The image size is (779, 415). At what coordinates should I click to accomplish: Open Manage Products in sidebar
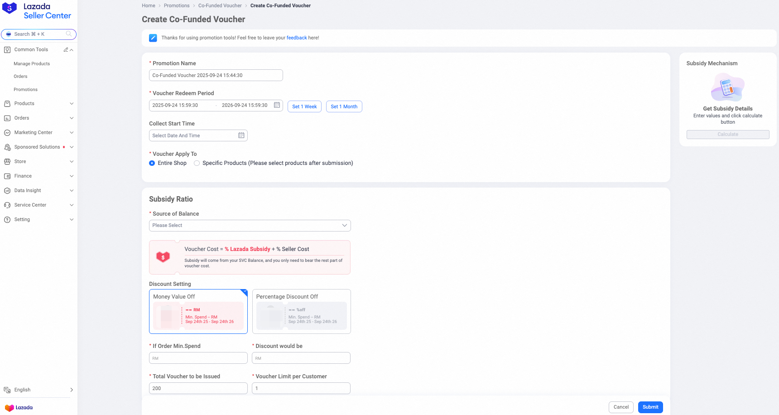(x=32, y=64)
